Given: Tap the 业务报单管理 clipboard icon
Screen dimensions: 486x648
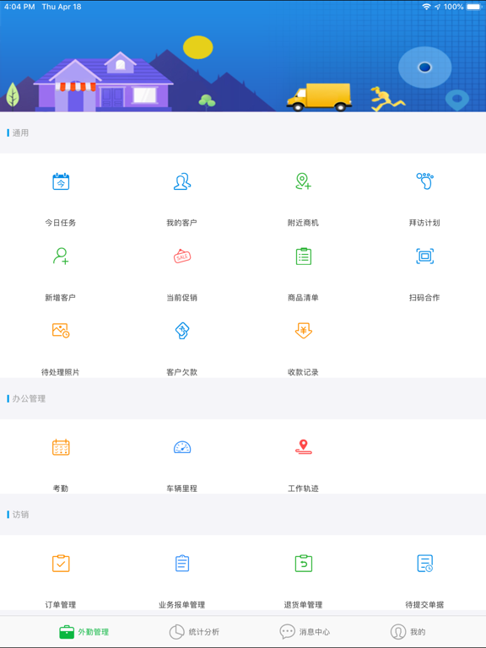Looking at the screenshot, I should [182, 564].
